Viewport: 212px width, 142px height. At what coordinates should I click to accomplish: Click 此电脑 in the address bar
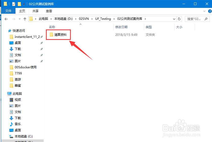(x=43, y=19)
